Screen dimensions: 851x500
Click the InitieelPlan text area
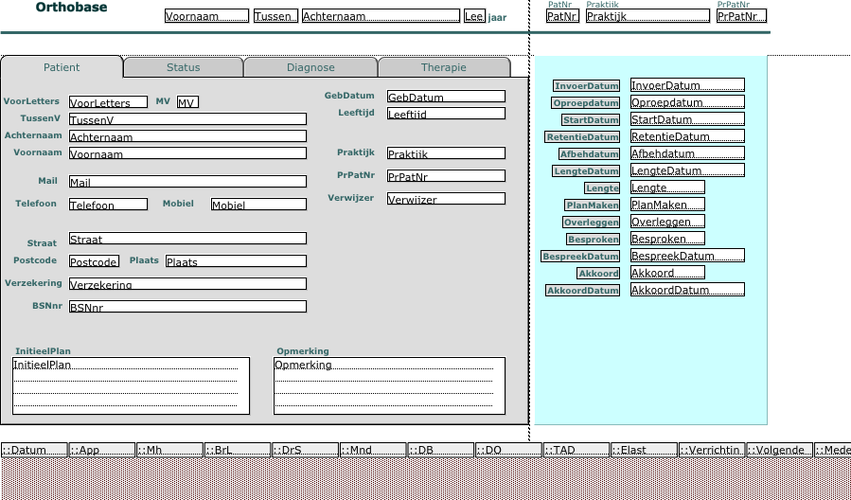point(131,385)
